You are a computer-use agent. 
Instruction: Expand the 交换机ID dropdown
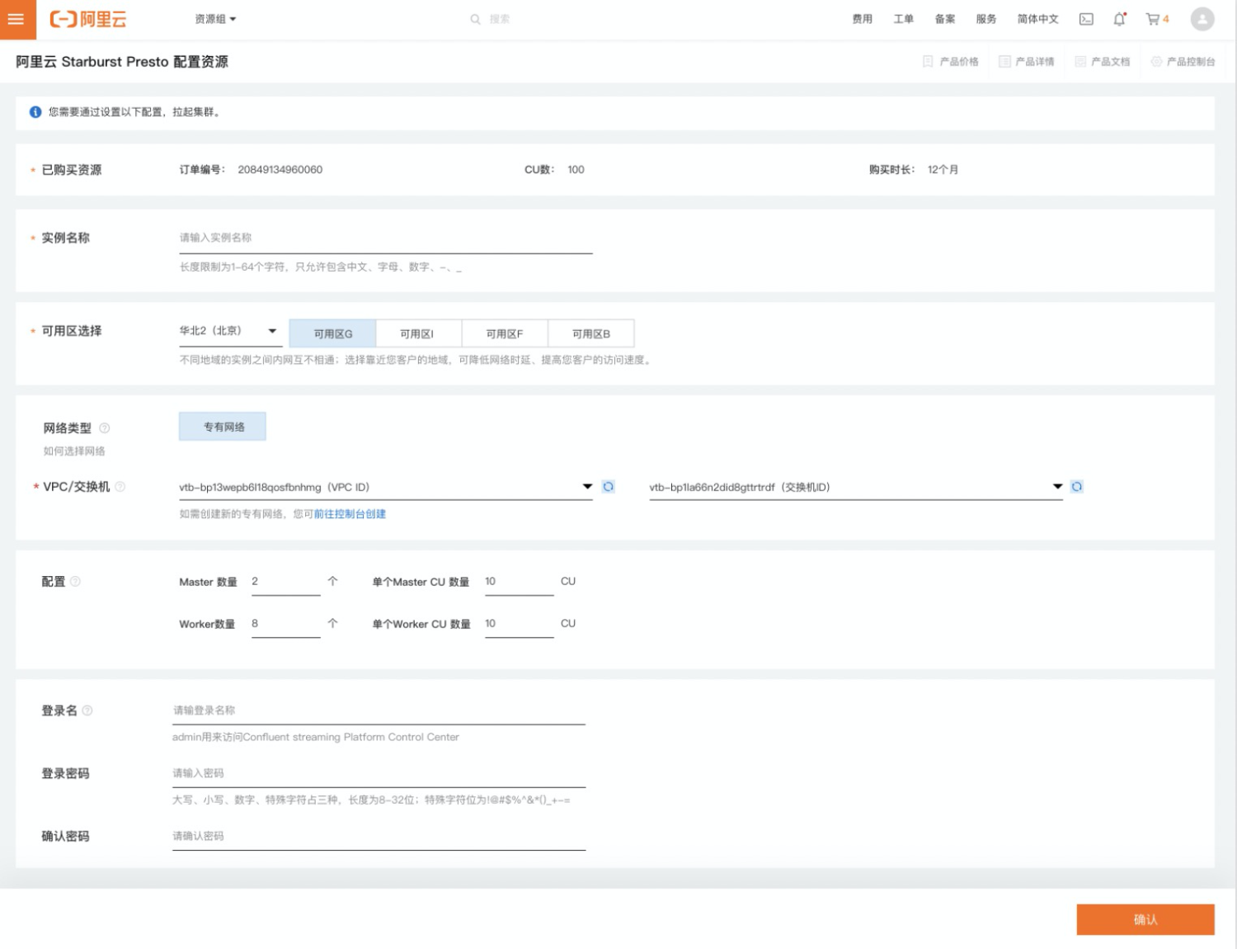pyautogui.click(x=856, y=488)
